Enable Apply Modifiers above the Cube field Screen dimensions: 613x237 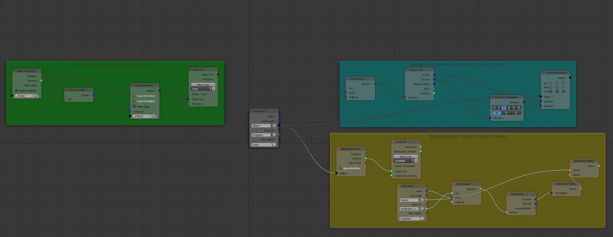tap(17, 91)
